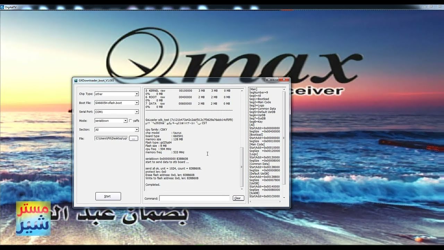This screenshot has height=250, width=444.
Task: Minimize the GXDownloader window
Action: pos(268,80)
